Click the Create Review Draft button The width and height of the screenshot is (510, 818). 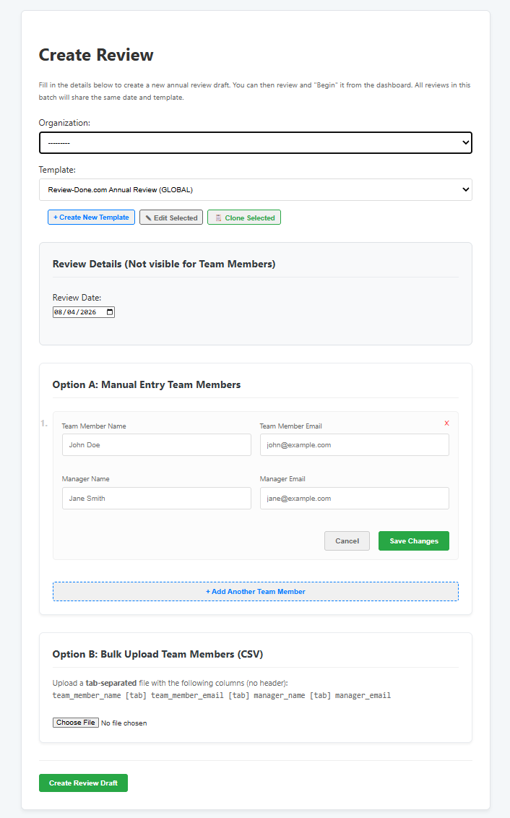point(84,783)
